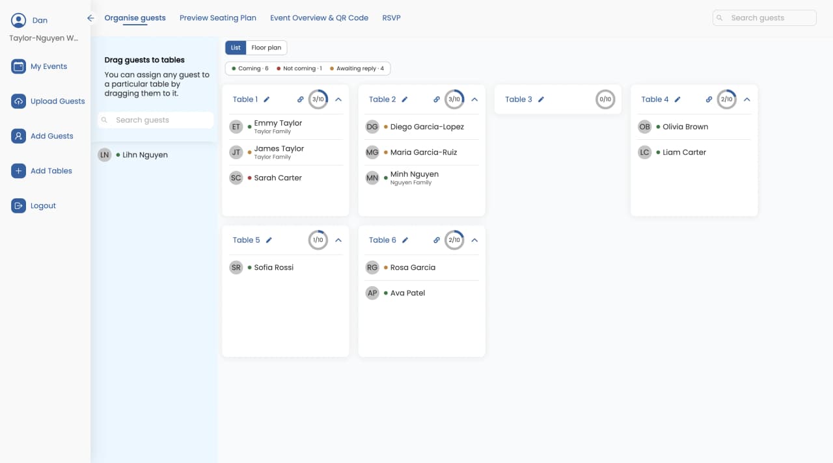Screen dimensions: 833x463
Task: Click the Add Tables plus icon
Action: (x=19, y=171)
